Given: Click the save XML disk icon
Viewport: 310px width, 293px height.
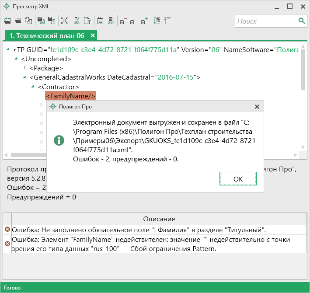Looking at the screenshot, I should pos(41,21).
